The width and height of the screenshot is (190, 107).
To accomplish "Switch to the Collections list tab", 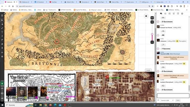I will pyautogui.click(x=178, y=14).
